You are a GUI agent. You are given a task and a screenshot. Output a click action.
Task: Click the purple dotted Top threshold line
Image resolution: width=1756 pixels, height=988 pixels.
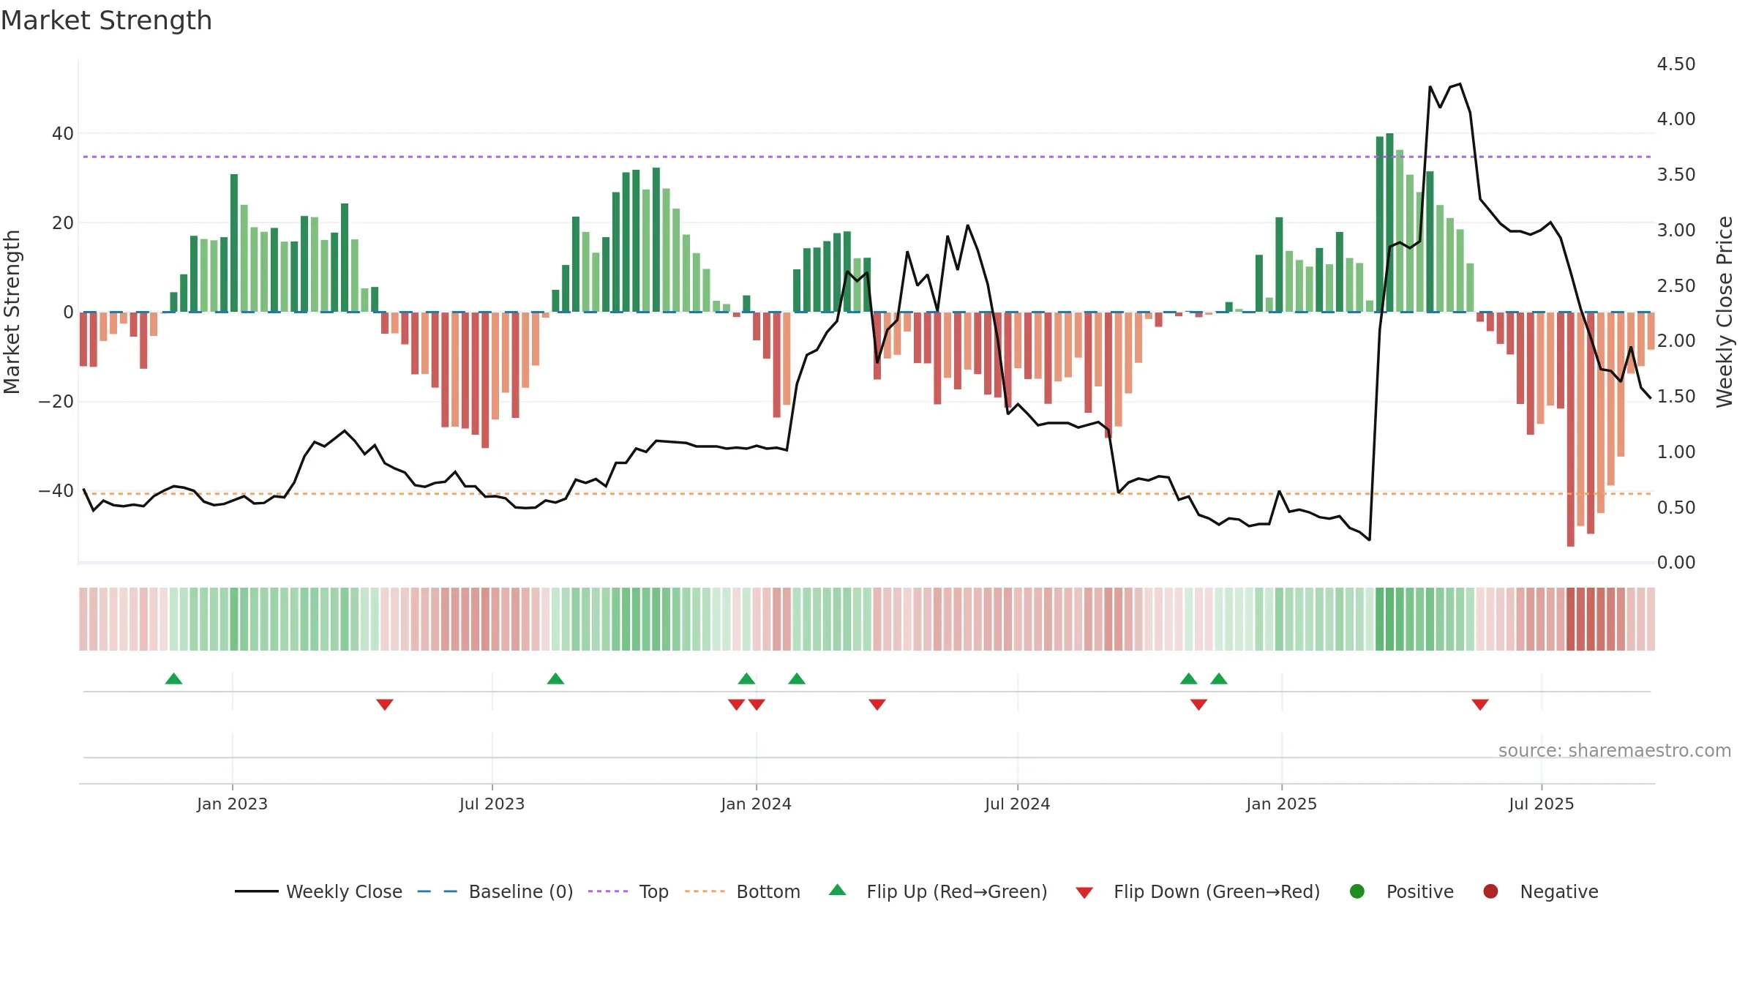pos(867,157)
